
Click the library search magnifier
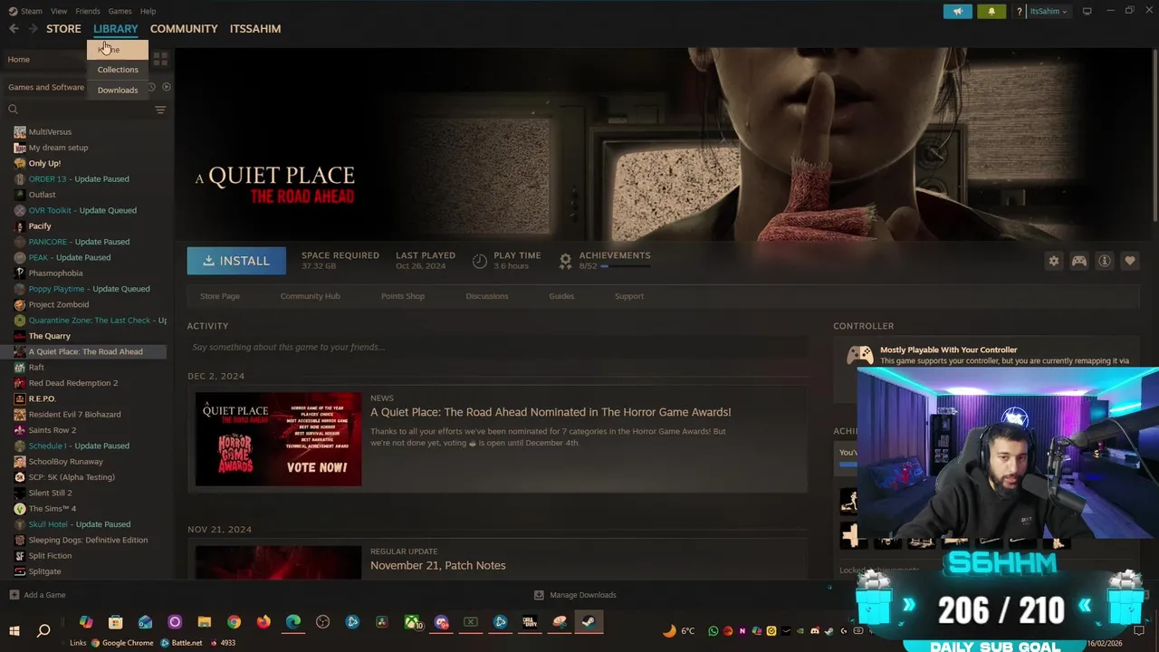[x=13, y=110]
